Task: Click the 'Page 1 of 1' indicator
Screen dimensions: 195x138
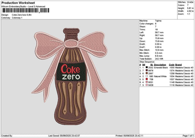Action: point(188,136)
